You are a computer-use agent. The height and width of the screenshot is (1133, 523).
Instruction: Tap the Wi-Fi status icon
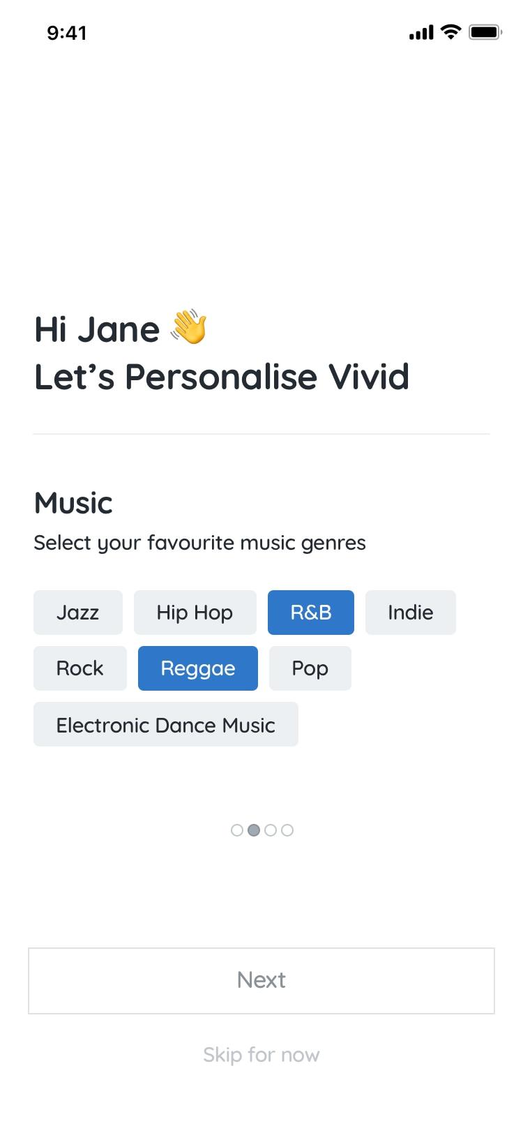tap(451, 32)
